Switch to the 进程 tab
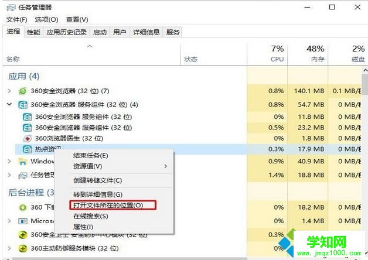The image size is (368, 260). [13, 32]
